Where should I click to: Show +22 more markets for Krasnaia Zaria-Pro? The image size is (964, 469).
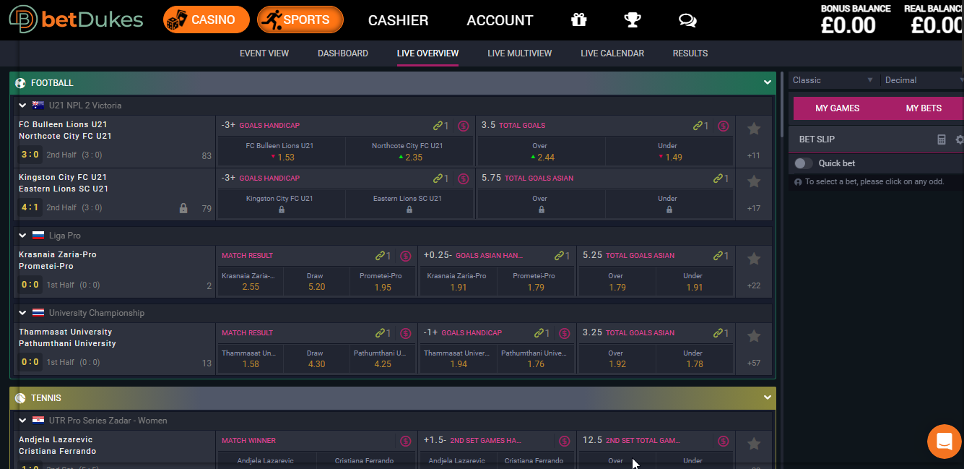754,285
